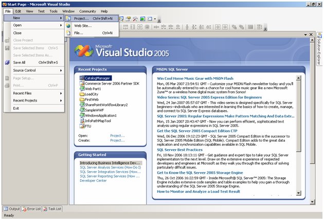This screenshot has height=219, width=324.
Task: Switch to the Output tab
Action: click(x=11, y=209)
